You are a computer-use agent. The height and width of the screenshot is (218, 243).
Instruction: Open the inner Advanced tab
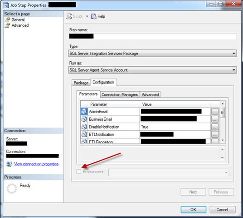(150, 94)
